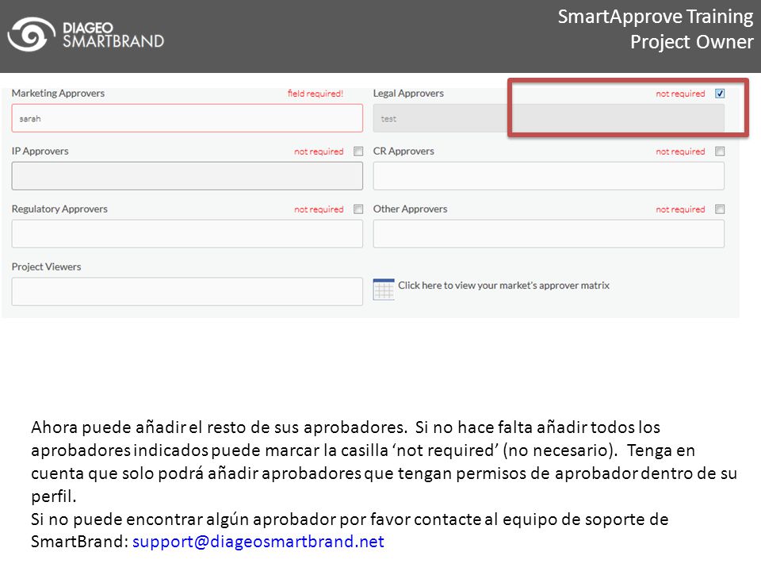Screen dimensions: 761x571
Task: Click the IP Approvers input field
Action: click(187, 176)
